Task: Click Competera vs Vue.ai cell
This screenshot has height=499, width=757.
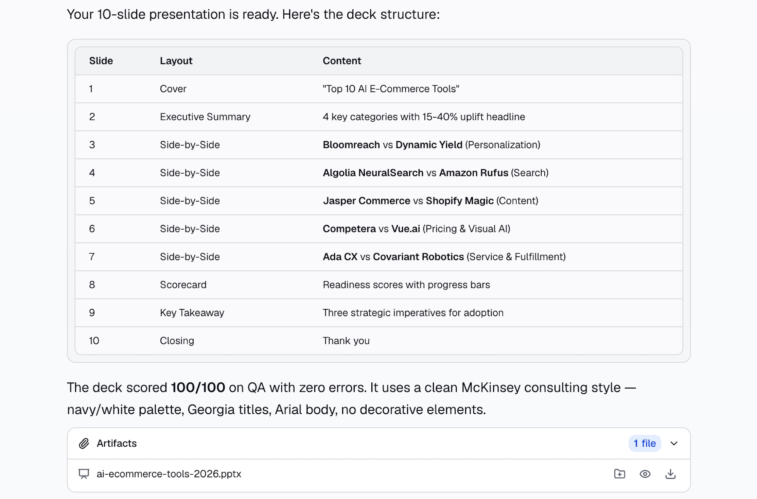Action: click(x=416, y=228)
